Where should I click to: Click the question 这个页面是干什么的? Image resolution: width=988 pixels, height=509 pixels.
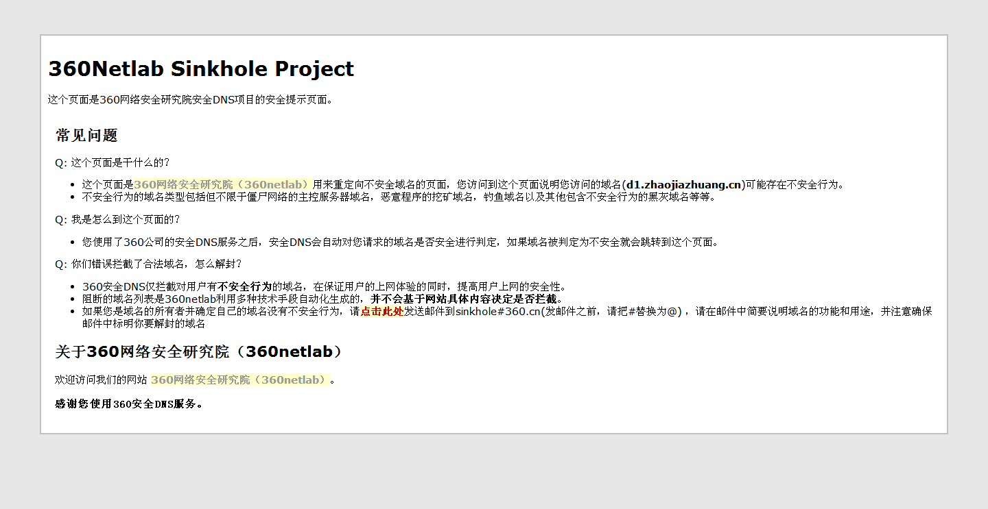(x=112, y=162)
